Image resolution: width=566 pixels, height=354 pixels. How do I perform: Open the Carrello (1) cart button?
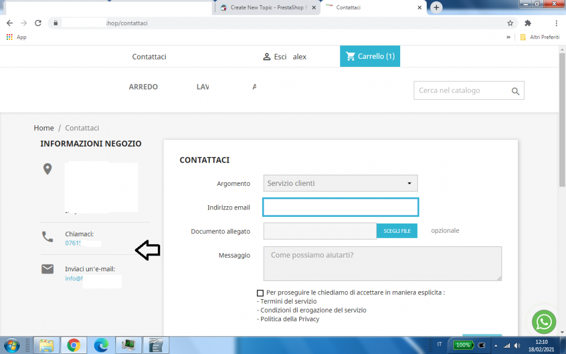pos(370,56)
